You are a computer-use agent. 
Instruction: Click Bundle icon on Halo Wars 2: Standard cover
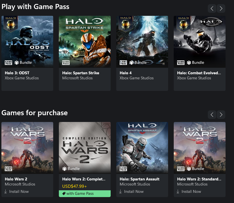189,169
